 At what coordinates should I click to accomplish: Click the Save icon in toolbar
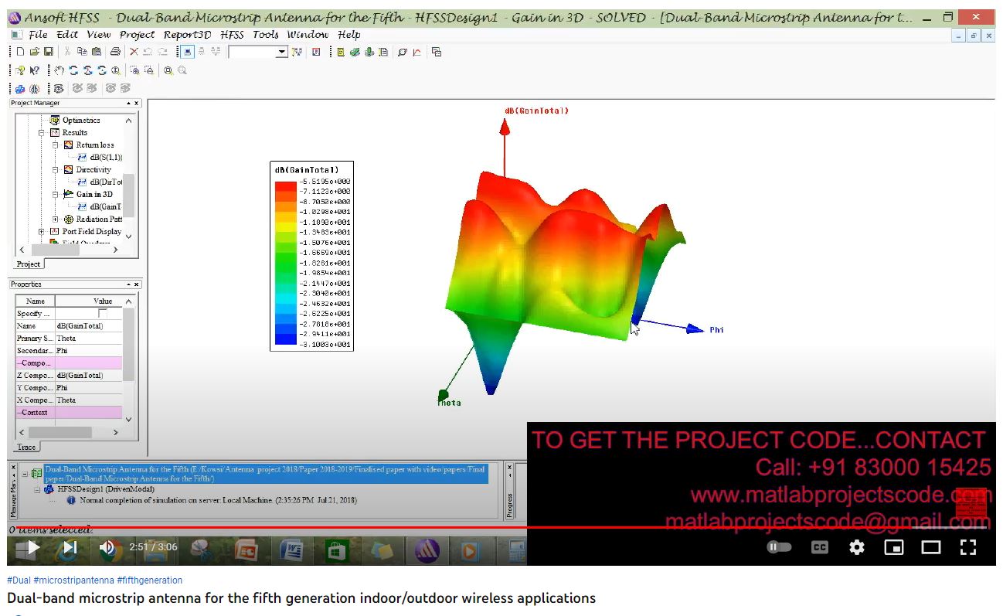pyautogui.click(x=49, y=52)
